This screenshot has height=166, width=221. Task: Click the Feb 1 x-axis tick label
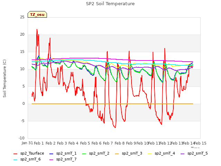click(x=39, y=143)
